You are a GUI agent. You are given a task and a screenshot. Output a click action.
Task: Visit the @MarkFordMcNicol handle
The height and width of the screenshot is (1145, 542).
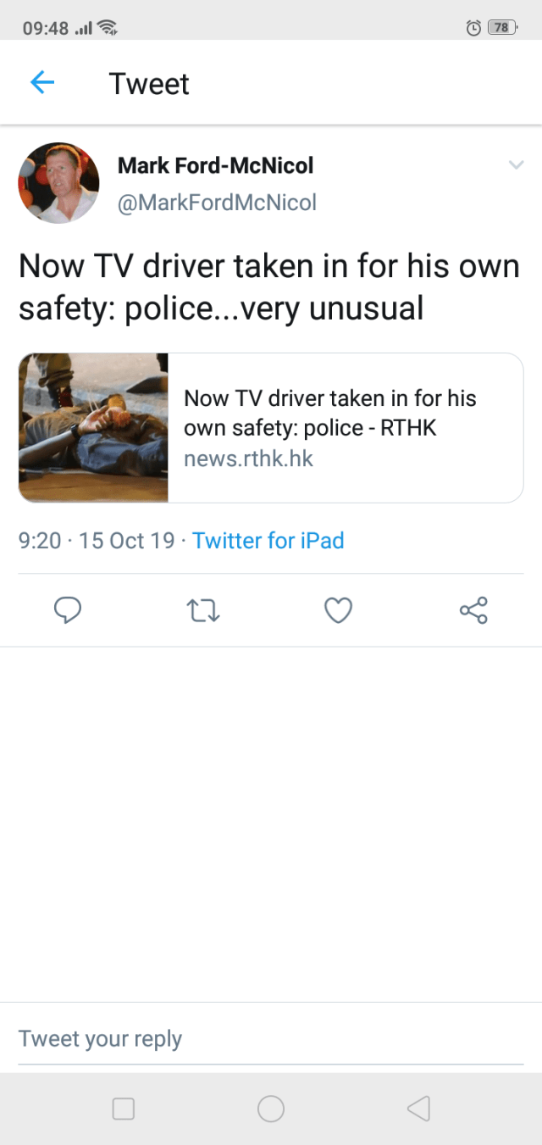pos(217,203)
